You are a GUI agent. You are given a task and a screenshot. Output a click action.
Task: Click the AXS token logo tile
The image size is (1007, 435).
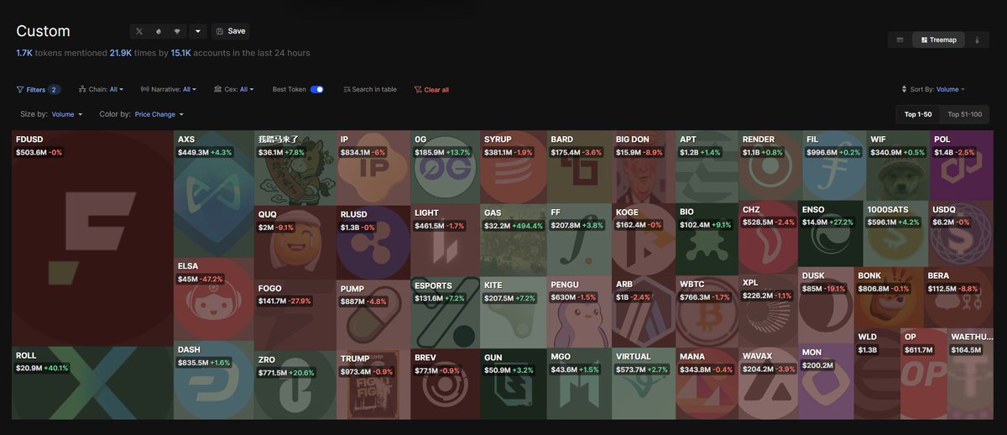(213, 193)
